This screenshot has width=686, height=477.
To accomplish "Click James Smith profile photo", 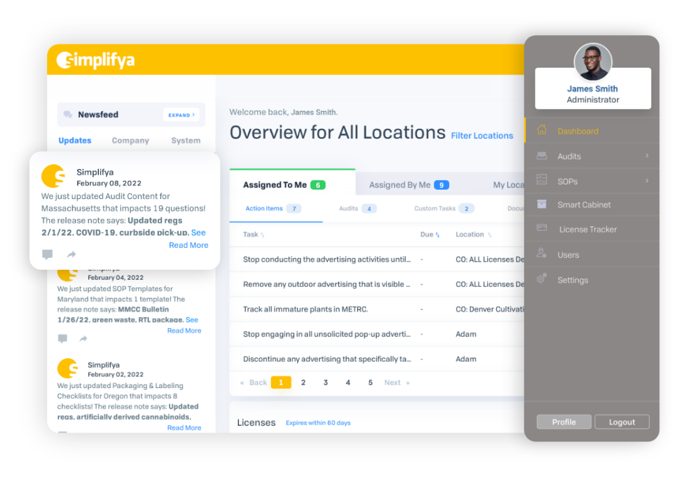I will (593, 62).
